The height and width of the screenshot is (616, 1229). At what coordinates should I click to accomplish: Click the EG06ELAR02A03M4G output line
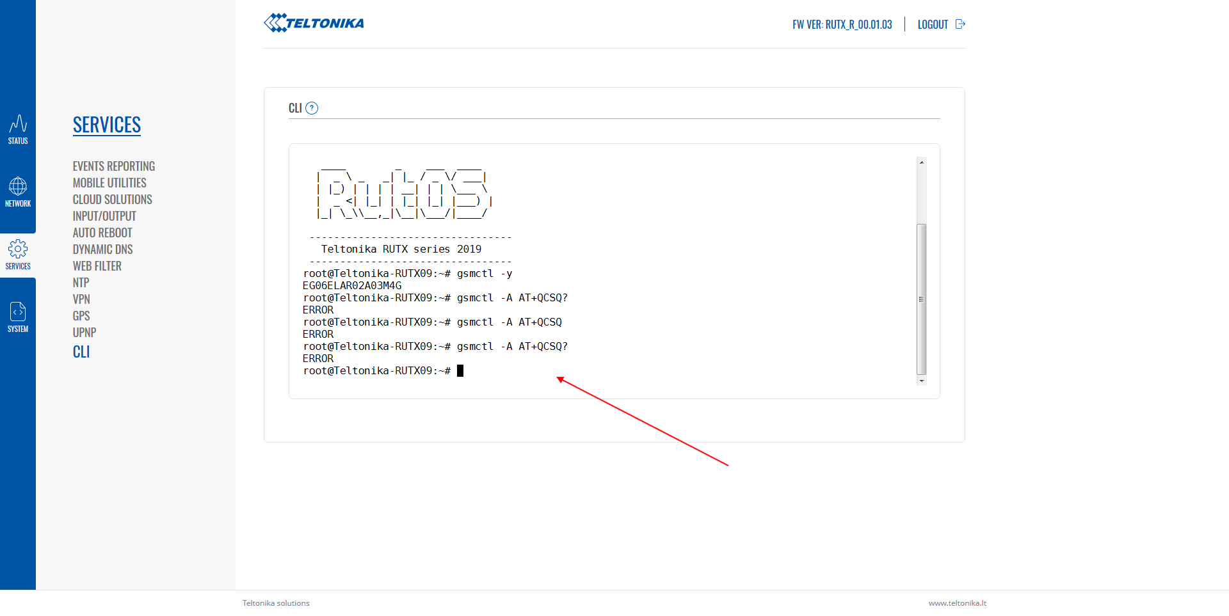point(352,286)
